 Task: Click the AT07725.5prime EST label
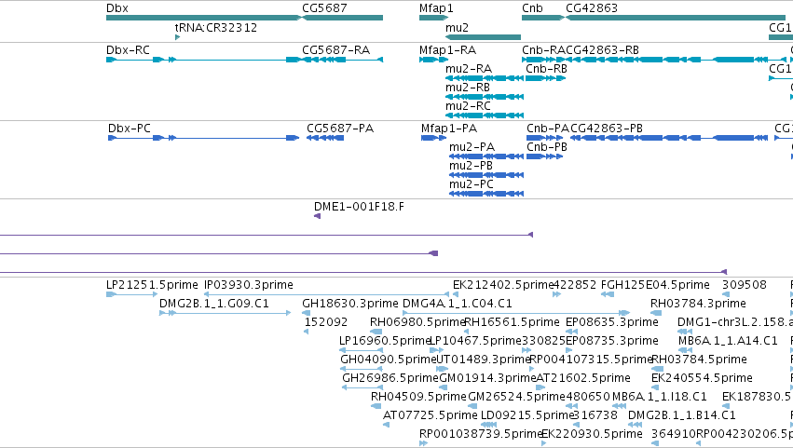[431, 416]
